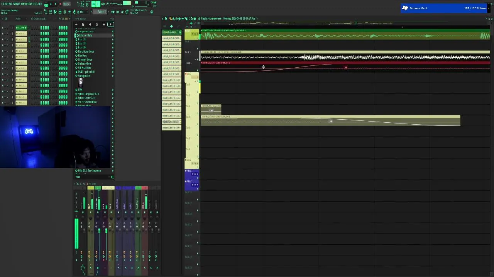Click the Track 3 header label
This screenshot has height=277, width=494.
[x=188, y=52]
